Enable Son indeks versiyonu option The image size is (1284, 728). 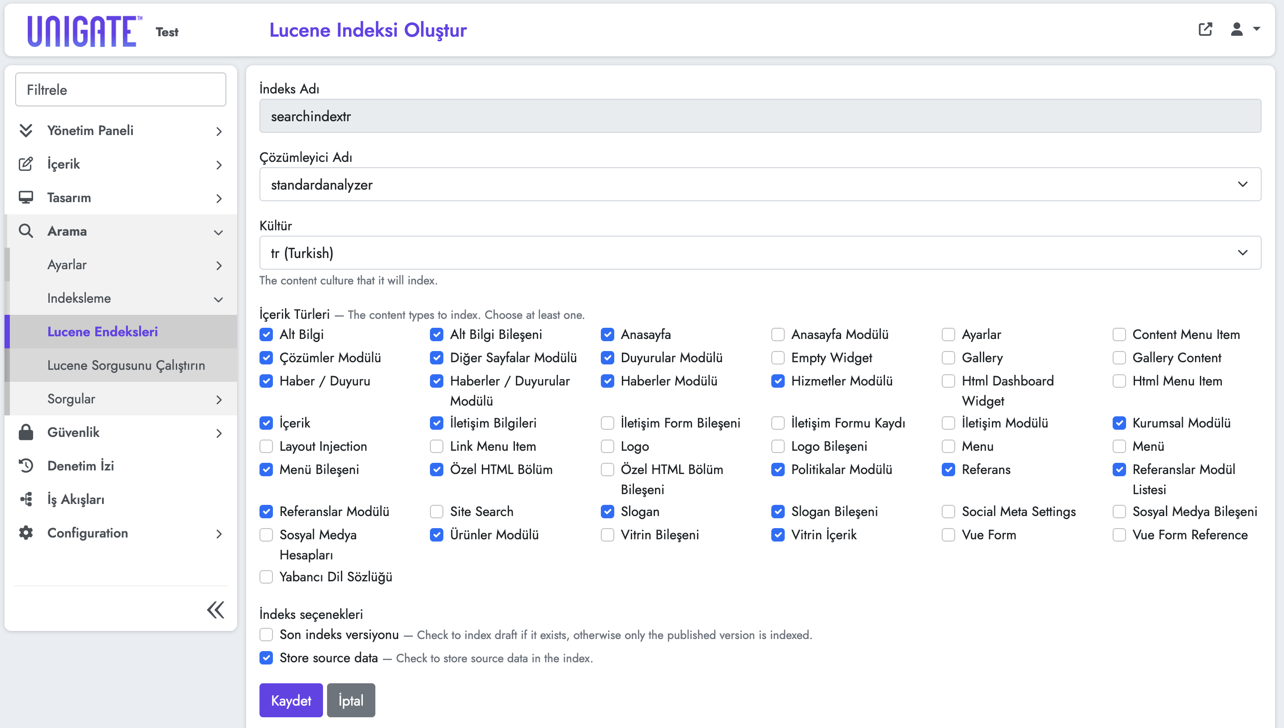(x=266, y=635)
